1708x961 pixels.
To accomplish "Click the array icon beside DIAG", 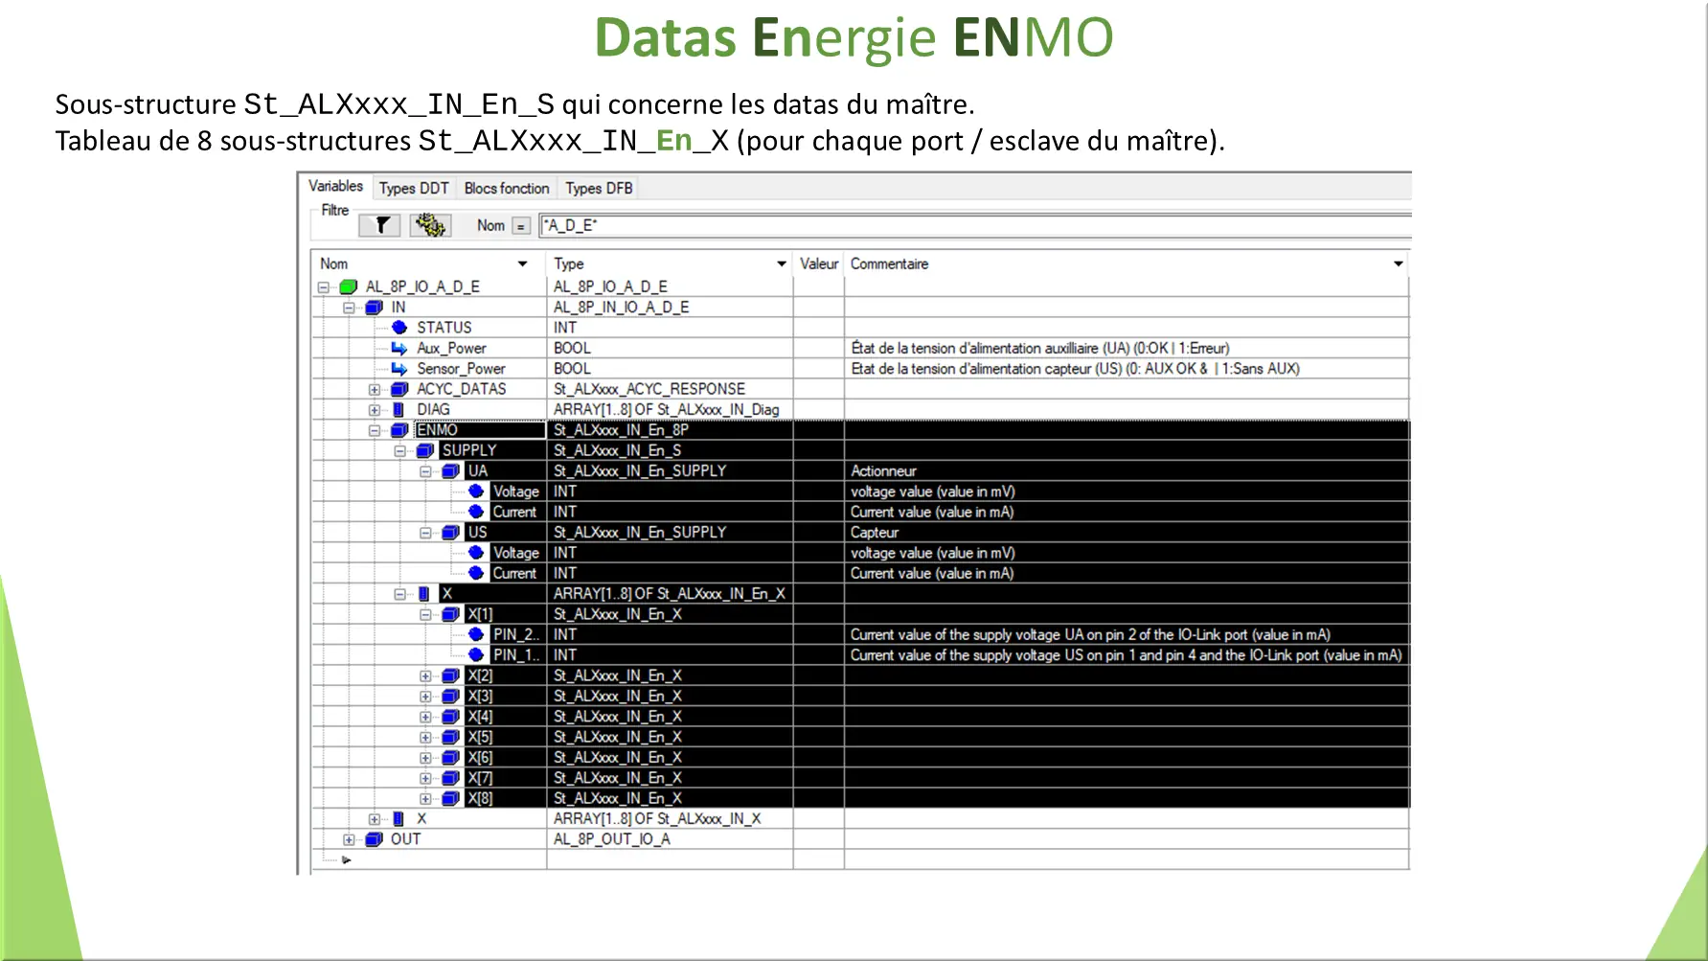I will pos(399,409).
